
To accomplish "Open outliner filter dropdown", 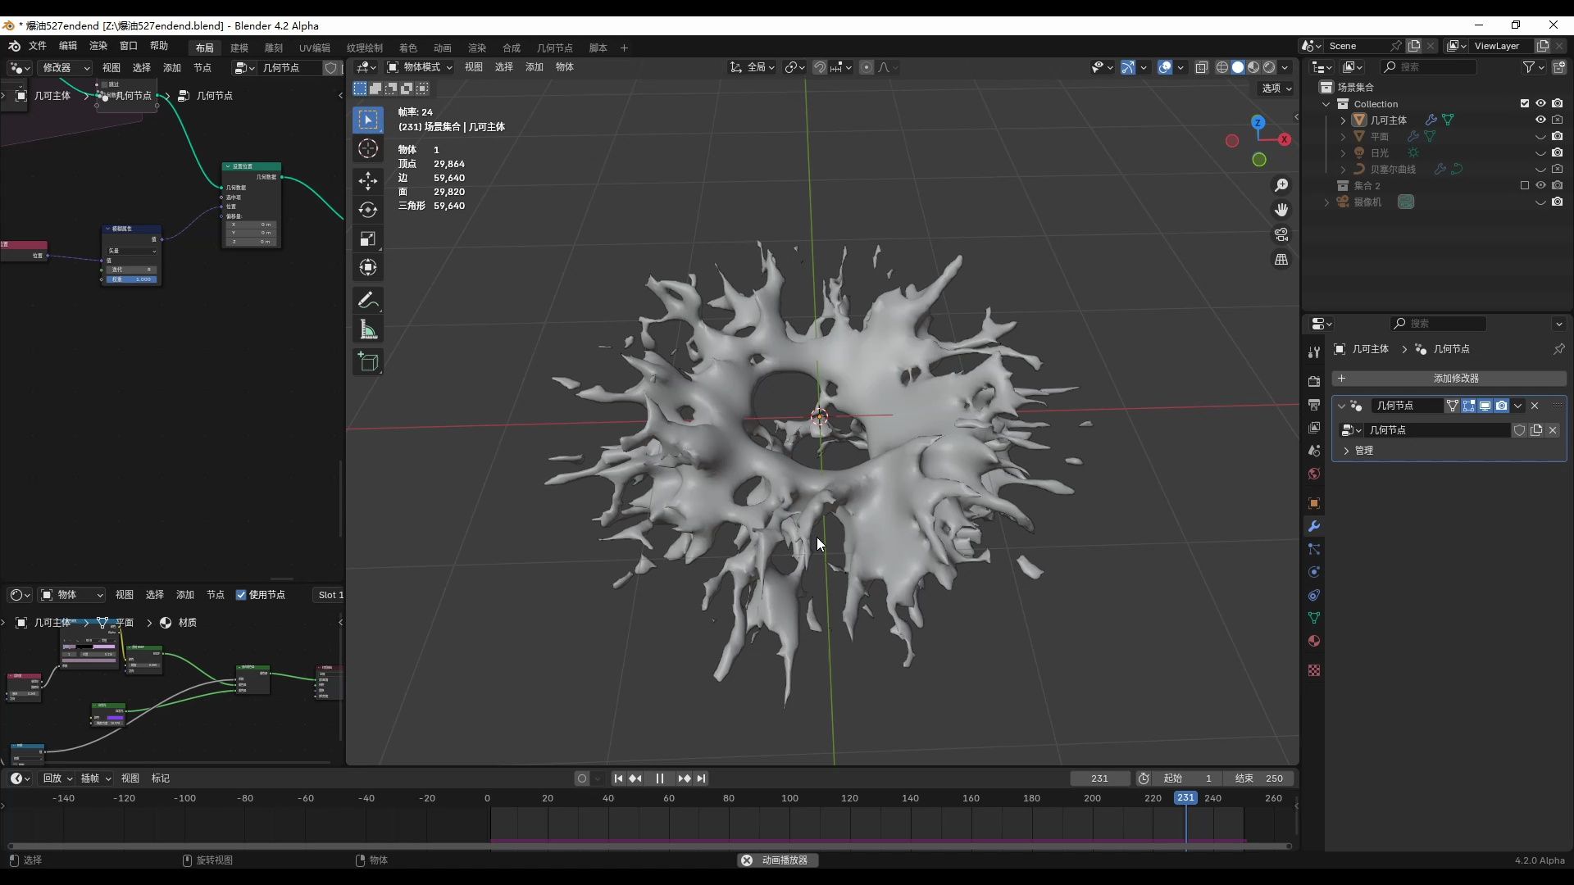I will tap(1533, 67).
